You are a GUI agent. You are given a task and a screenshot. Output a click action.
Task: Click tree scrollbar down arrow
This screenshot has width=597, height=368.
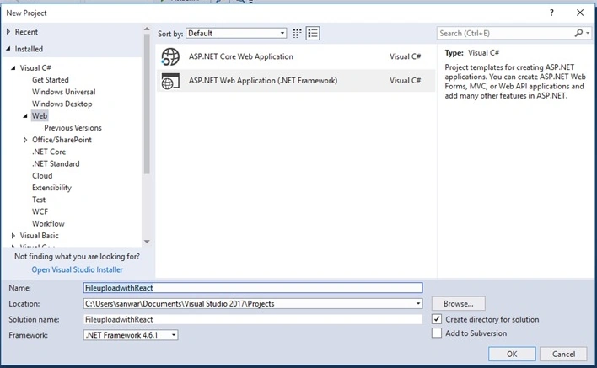click(147, 242)
